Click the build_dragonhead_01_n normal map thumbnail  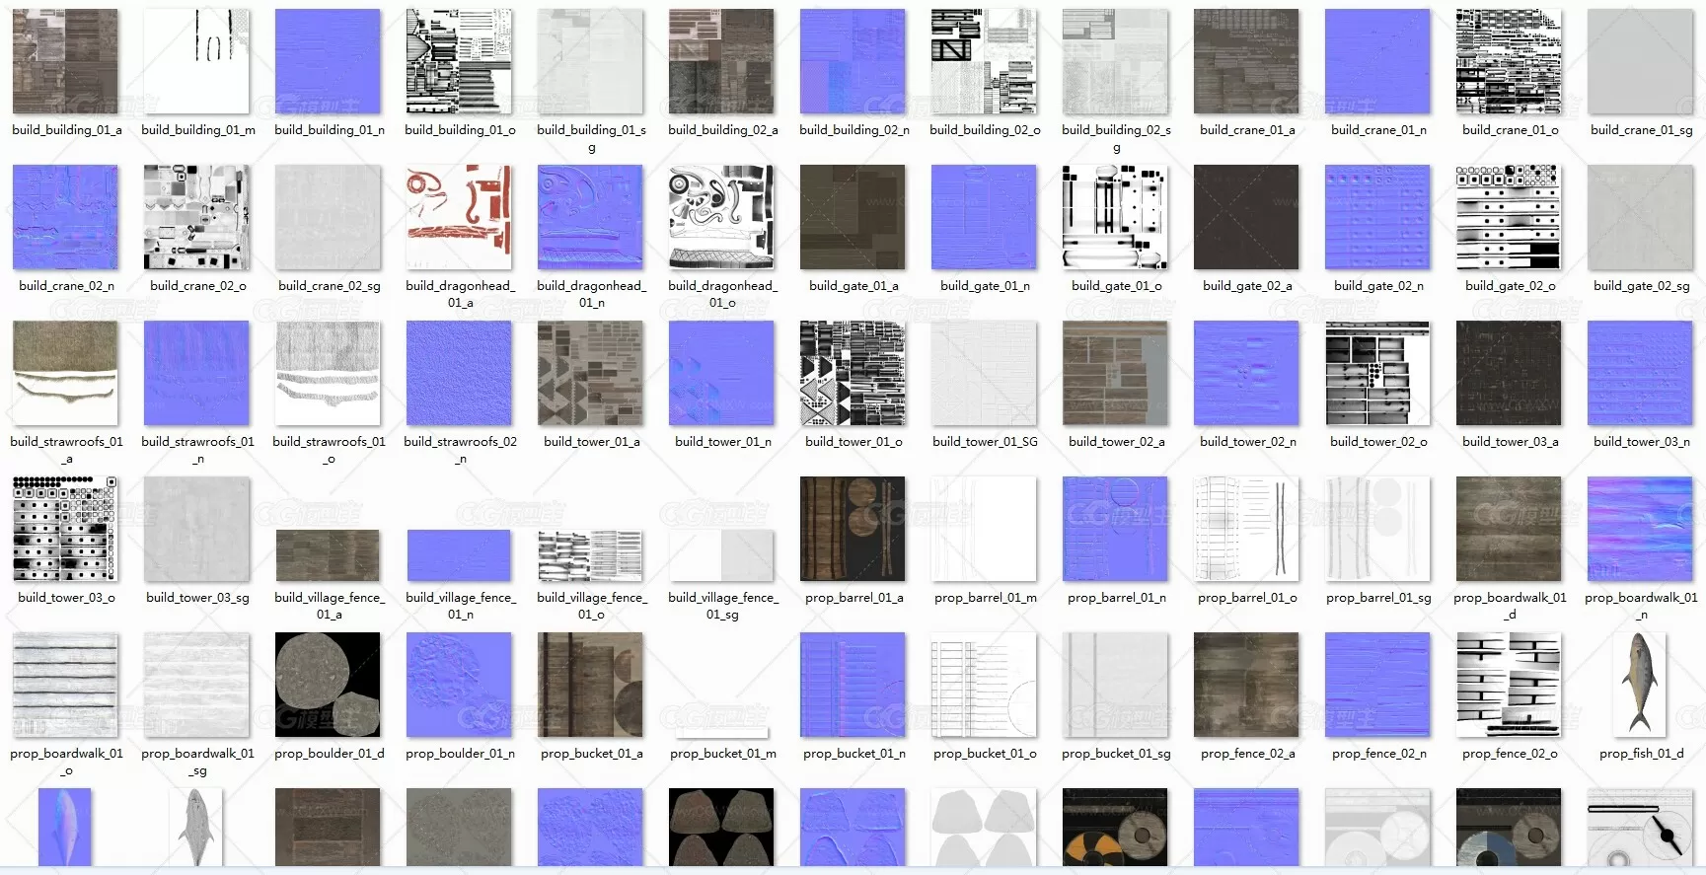[590, 217]
